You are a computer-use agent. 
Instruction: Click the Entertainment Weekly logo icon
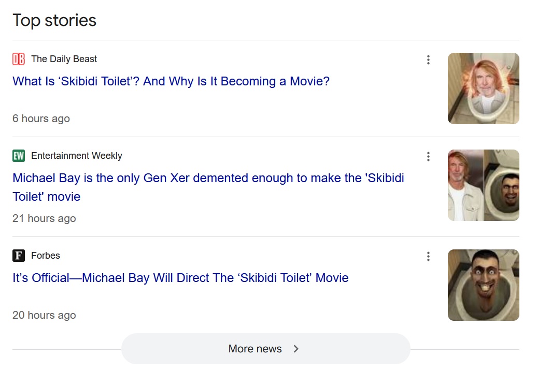19,156
